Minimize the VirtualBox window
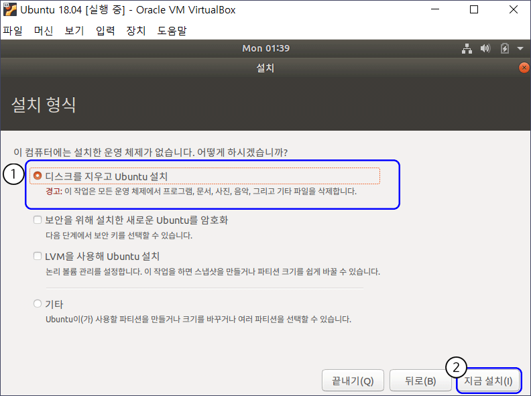 pos(435,9)
